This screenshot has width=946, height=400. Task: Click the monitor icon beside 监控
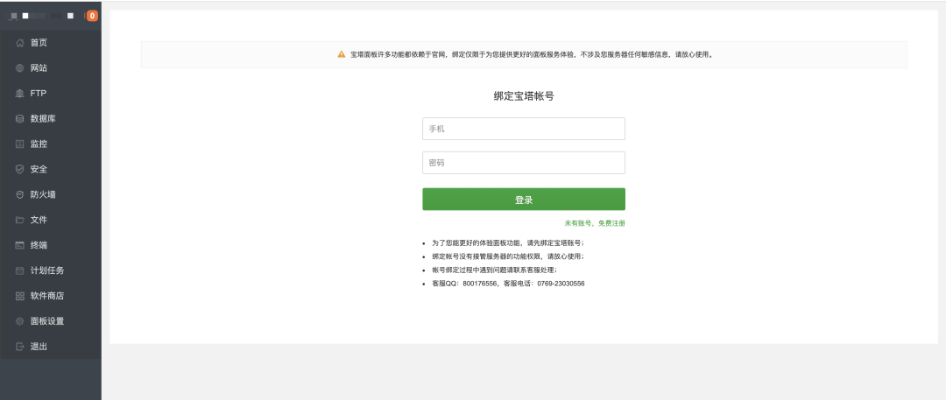tap(19, 144)
